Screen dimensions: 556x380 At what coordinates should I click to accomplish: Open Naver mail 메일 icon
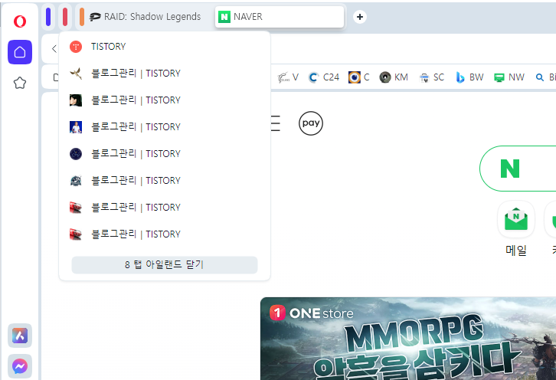pyautogui.click(x=516, y=219)
